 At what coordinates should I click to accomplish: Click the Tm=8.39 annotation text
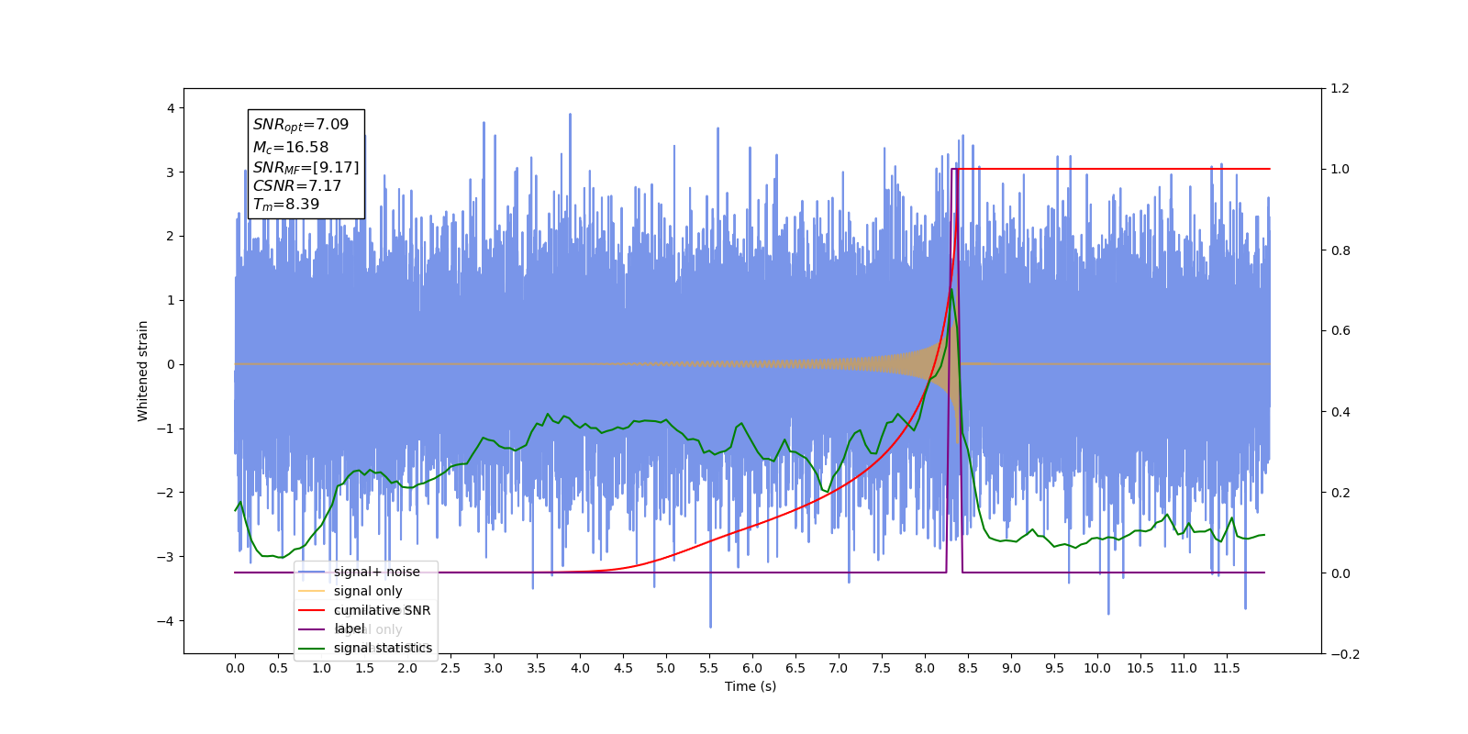coord(286,205)
